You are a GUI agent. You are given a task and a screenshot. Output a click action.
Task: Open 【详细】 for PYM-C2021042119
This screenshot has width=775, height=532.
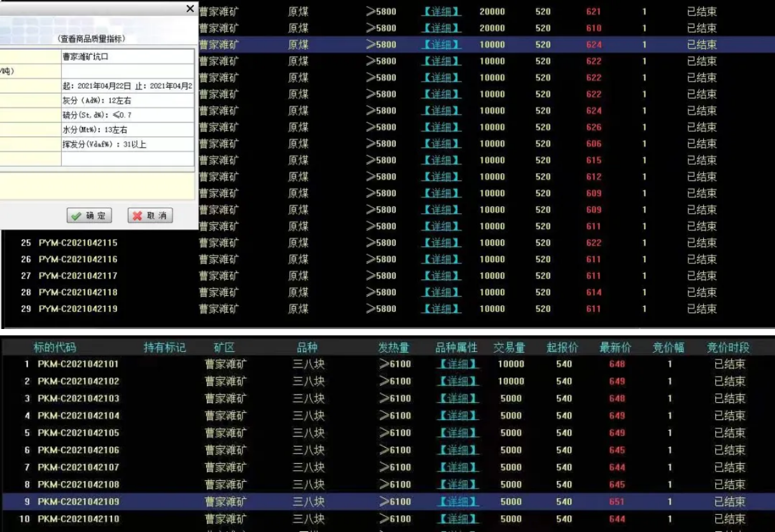[x=442, y=309]
